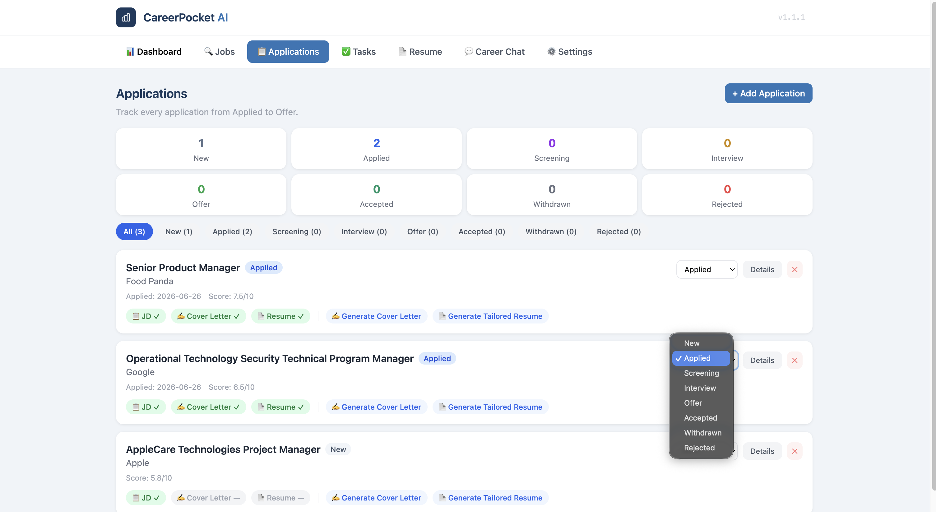Image resolution: width=936 pixels, height=512 pixels.
Task: Click Operational Technology Security Technical Program Manager title
Action: 270,359
